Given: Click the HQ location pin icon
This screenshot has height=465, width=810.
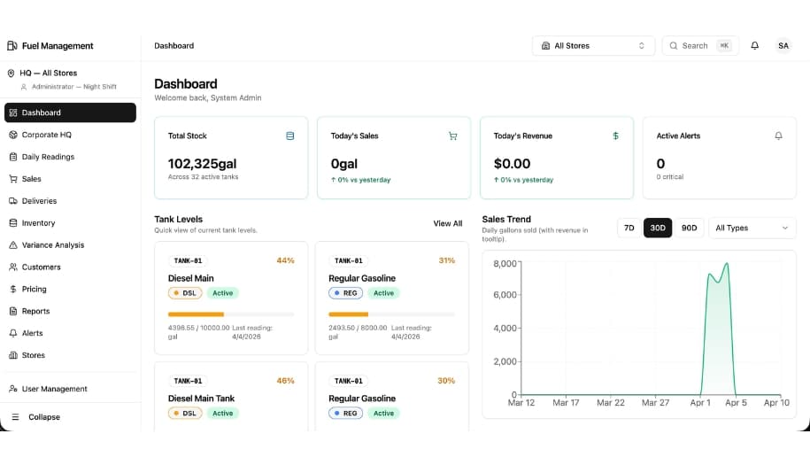Looking at the screenshot, I should click(x=11, y=73).
